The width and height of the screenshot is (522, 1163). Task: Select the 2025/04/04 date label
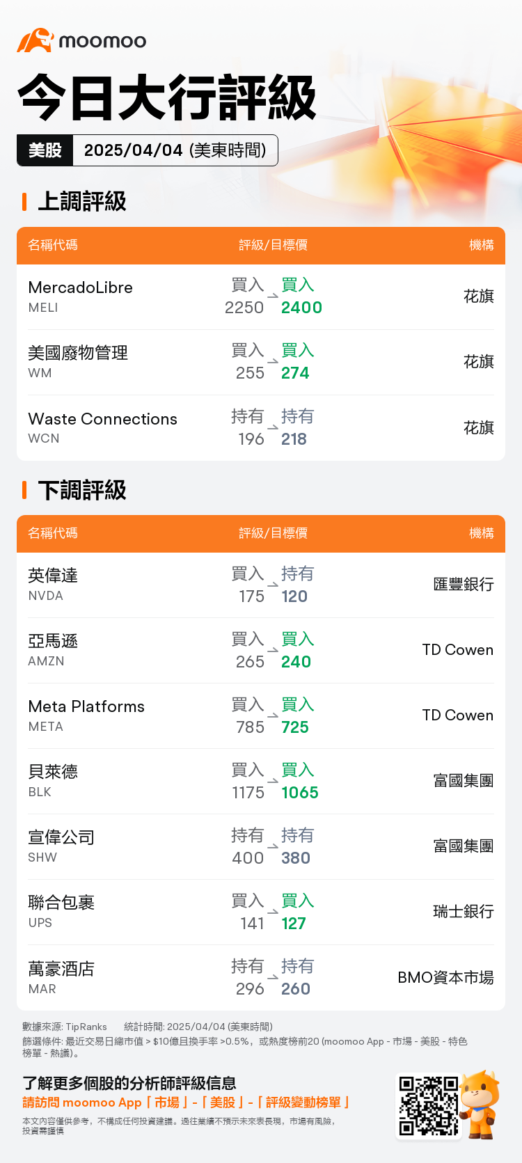[134, 150]
